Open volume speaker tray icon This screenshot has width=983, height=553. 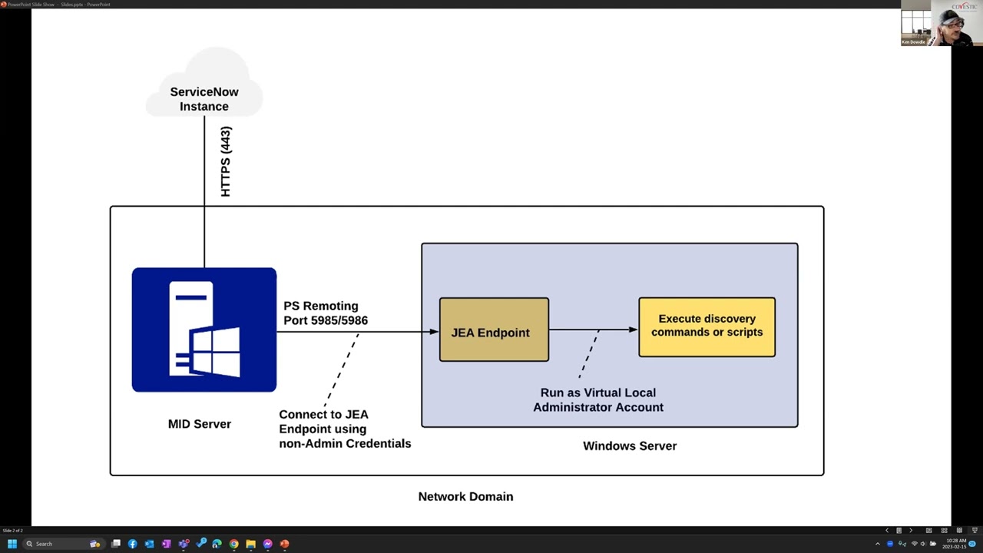pyautogui.click(x=923, y=544)
